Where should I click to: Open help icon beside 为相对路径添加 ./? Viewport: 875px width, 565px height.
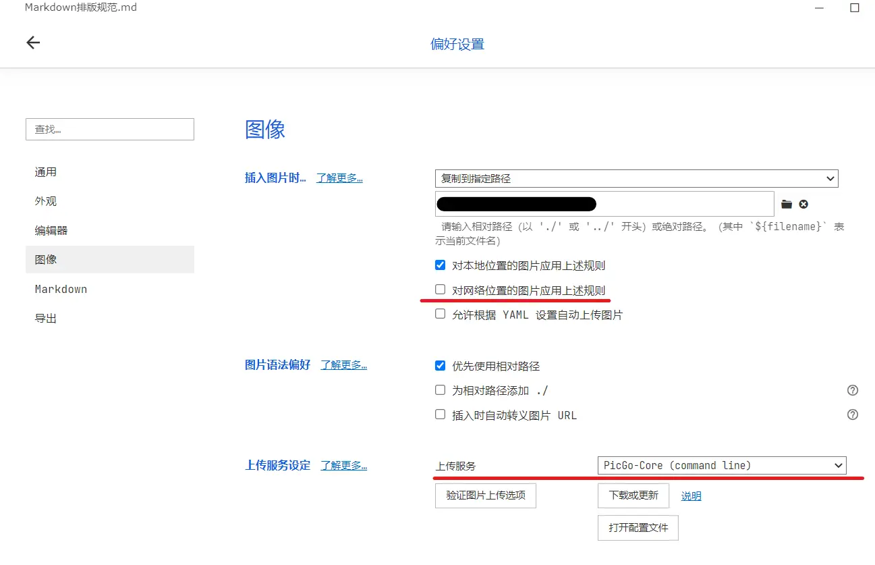coord(853,390)
